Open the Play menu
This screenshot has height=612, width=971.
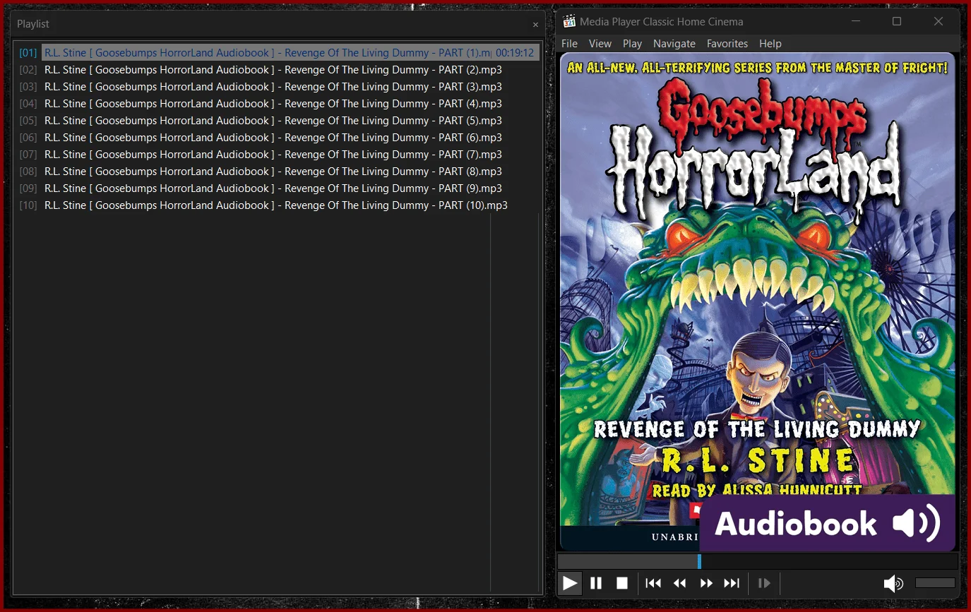click(x=632, y=44)
